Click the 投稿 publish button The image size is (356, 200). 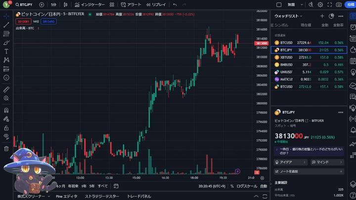coord(351,4)
